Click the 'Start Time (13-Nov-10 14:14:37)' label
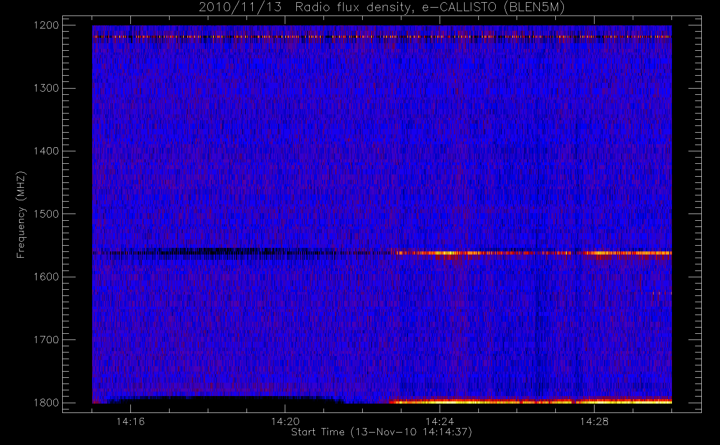720x445 pixels. (381, 432)
